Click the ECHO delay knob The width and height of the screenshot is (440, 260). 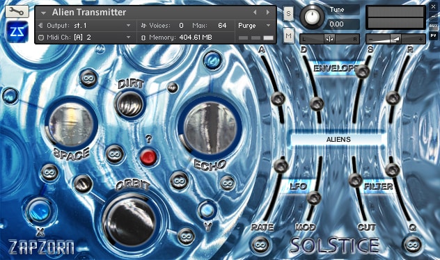coord(210,129)
